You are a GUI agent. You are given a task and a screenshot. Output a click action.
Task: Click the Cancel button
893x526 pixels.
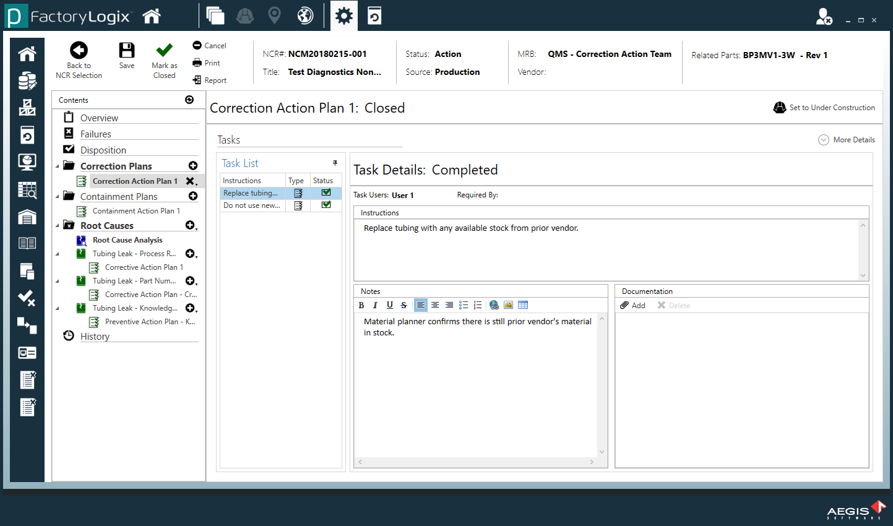click(209, 46)
